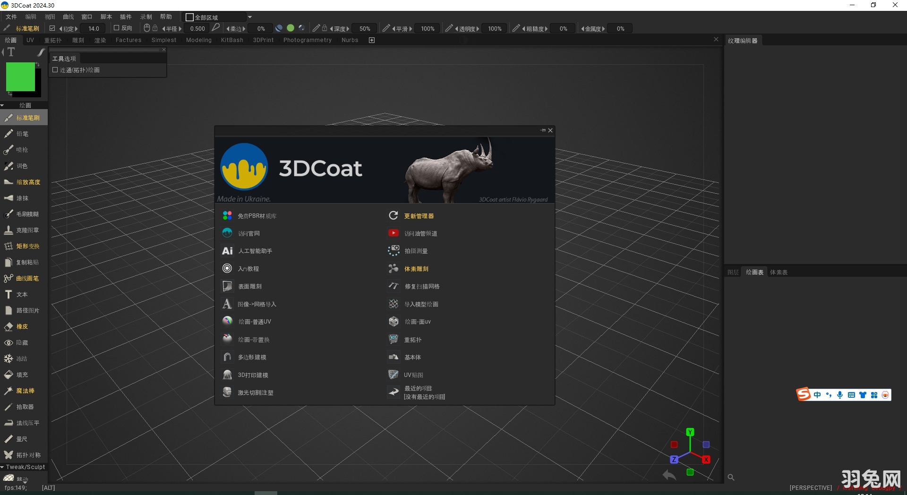
Task: Open the 全部区域 dropdown
Action: (x=250, y=17)
